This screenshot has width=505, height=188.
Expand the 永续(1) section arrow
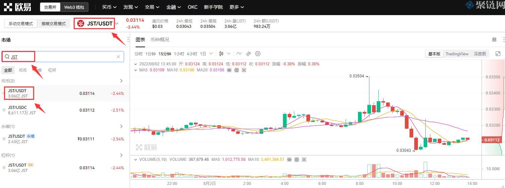(121, 126)
